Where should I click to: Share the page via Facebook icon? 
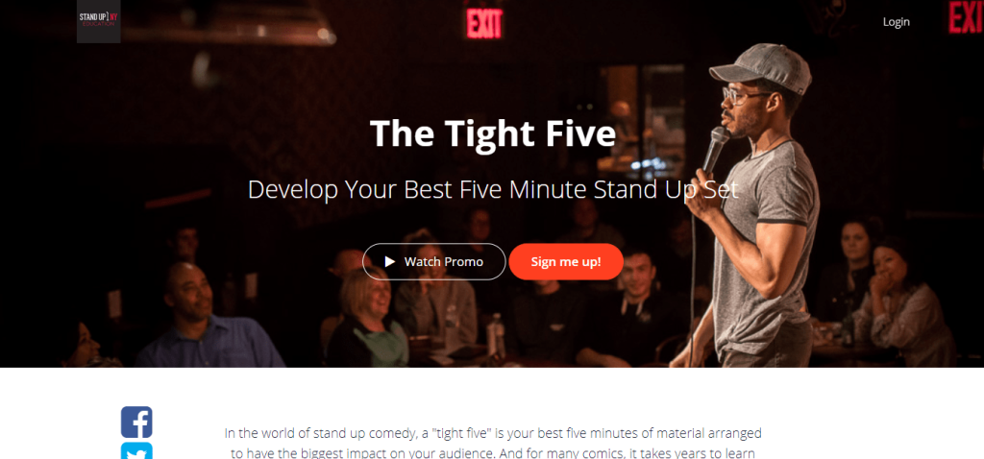(x=136, y=422)
